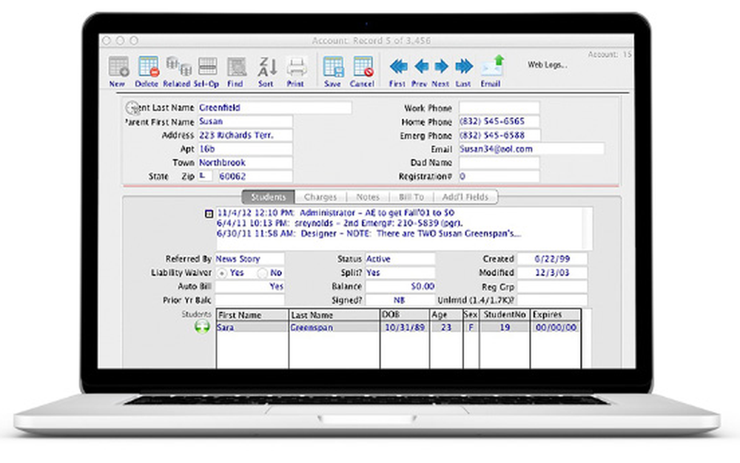Viewport: 740px width, 463px height.
Task: Switch to the Charges tab
Action: click(x=320, y=197)
